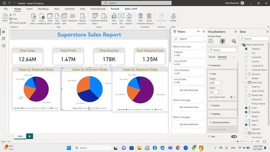Click the Cut icon in the ribbon

pos(11,15)
